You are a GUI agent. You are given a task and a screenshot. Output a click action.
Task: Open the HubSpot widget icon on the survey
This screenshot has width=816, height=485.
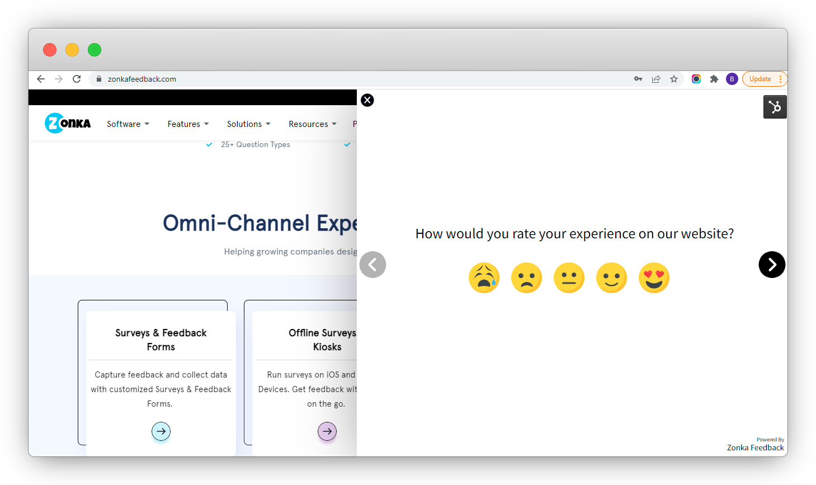(775, 106)
